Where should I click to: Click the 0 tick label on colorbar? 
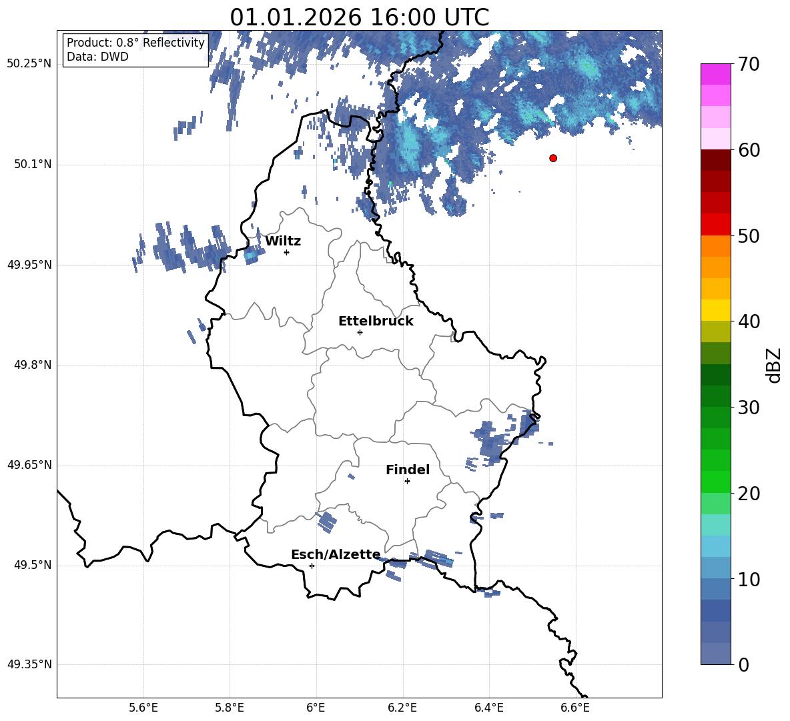click(743, 664)
